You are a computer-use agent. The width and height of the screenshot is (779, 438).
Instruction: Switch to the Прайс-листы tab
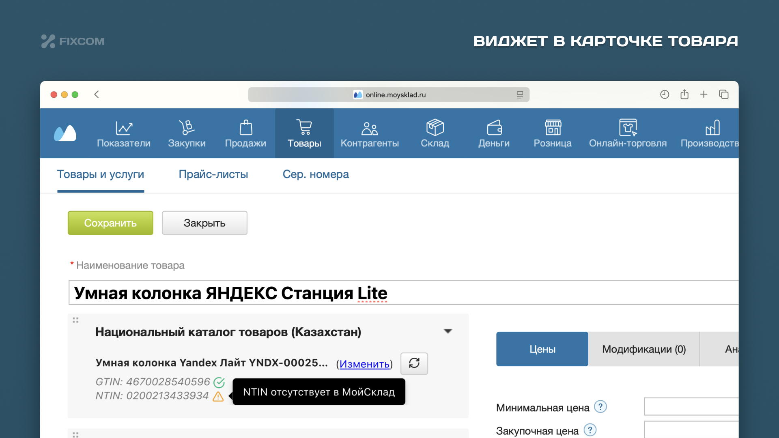coord(213,174)
